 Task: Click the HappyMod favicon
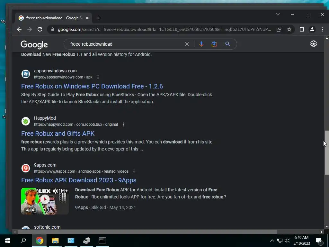(x=26, y=121)
